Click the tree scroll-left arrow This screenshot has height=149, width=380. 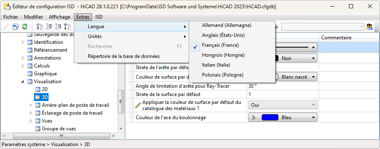(4, 136)
